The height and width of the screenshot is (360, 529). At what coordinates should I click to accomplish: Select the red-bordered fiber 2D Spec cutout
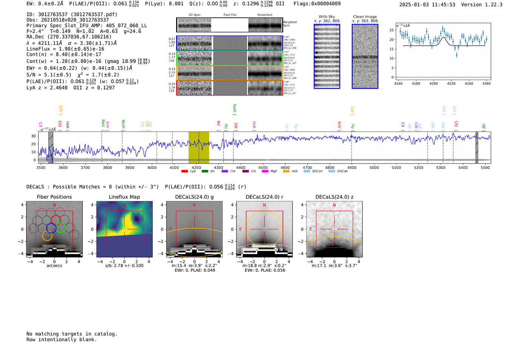coord(194,88)
